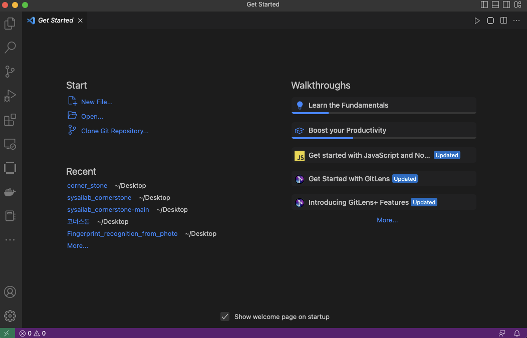This screenshot has width=527, height=338.
Task: Select the Get Started tab
Action: (55, 21)
